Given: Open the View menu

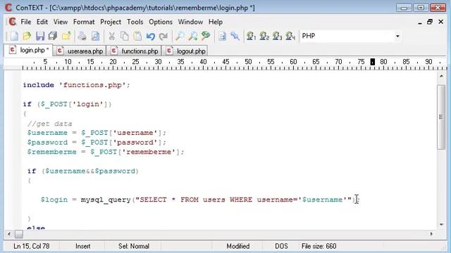Looking at the screenshot, I should click(x=61, y=22).
